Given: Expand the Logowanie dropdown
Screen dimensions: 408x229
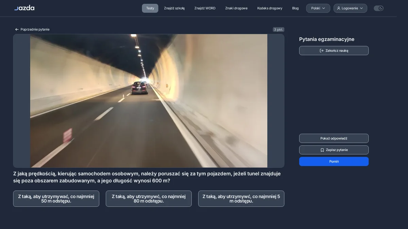Looking at the screenshot, I should click(x=350, y=8).
